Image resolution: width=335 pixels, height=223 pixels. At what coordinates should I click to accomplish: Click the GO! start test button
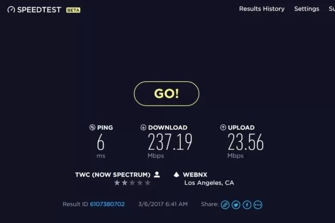click(166, 93)
